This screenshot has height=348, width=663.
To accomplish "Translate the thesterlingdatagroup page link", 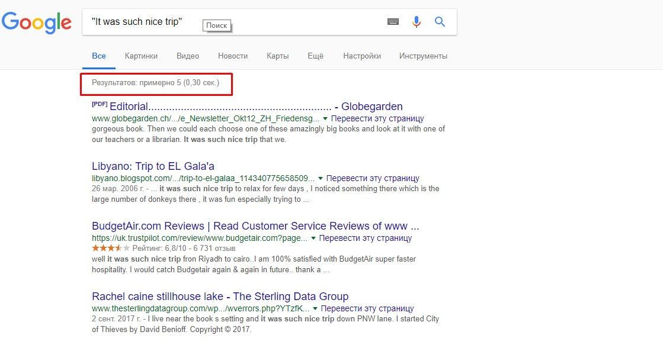I will point(367,308).
